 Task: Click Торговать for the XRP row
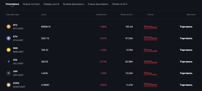click(186, 73)
